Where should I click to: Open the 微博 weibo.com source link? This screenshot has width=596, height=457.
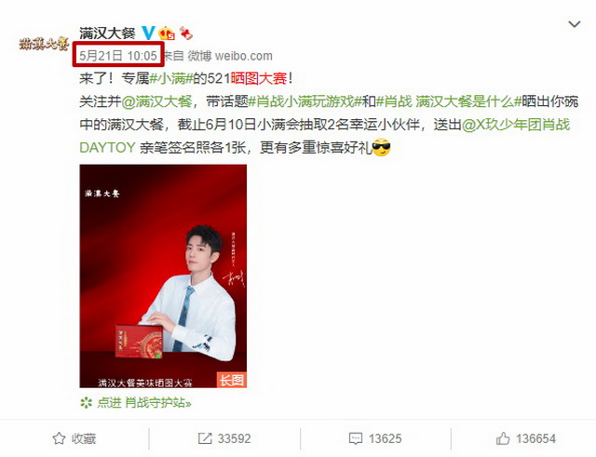click(x=230, y=56)
